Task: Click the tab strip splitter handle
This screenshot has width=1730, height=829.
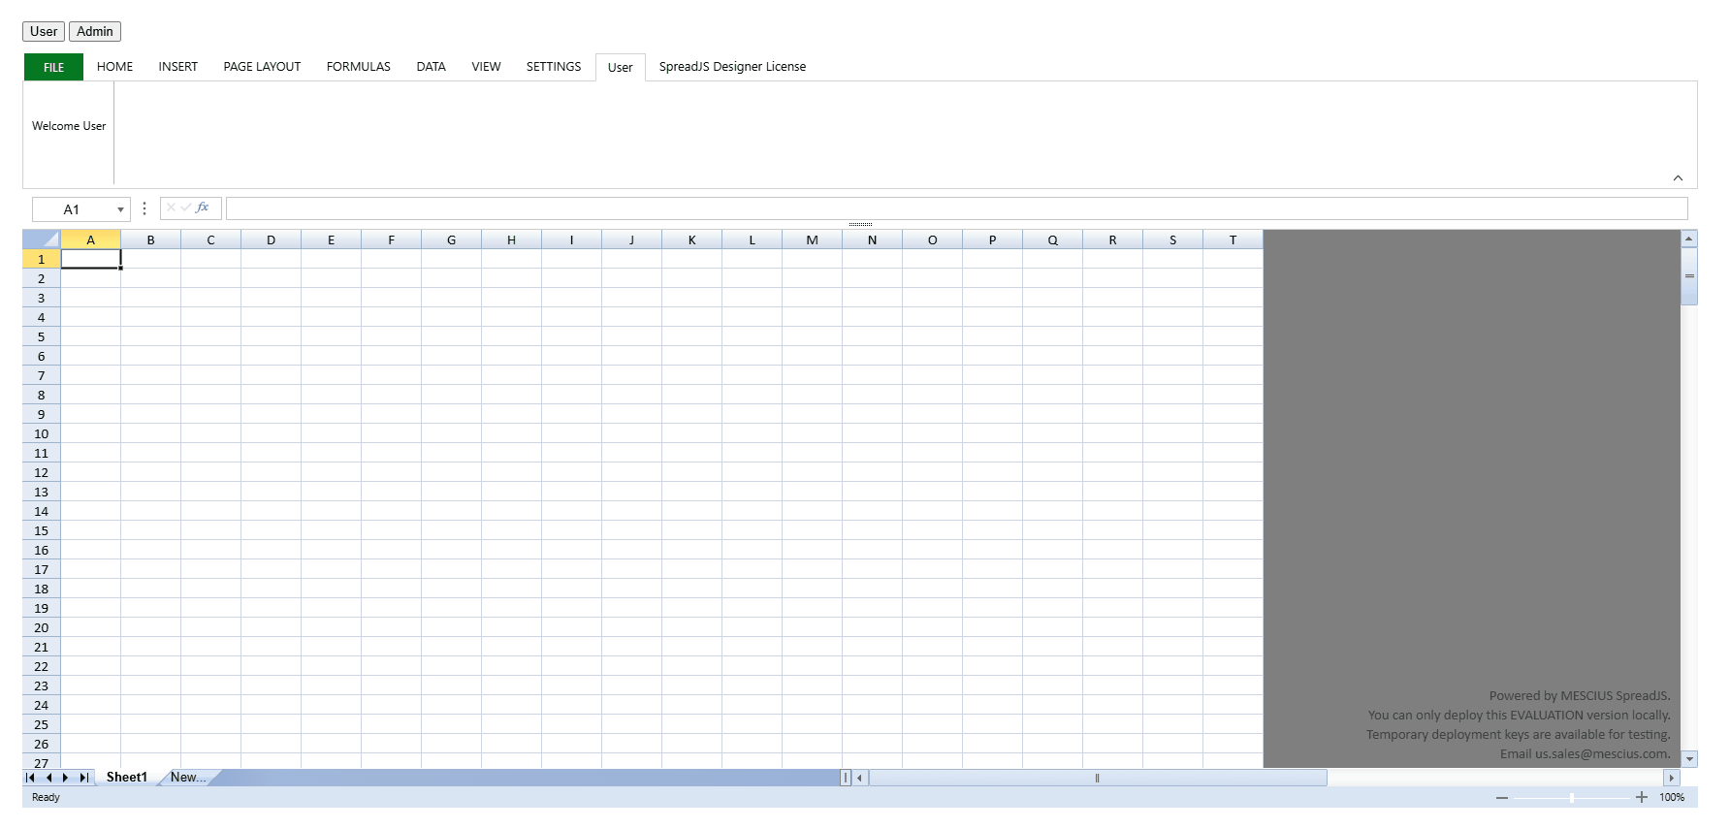Action: pyautogui.click(x=846, y=778)
